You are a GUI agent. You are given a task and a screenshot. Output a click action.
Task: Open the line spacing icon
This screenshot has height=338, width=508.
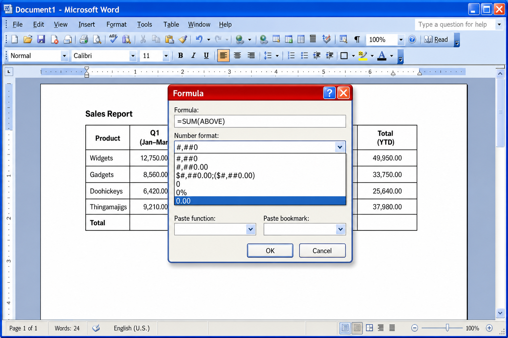tap(268, 55)
